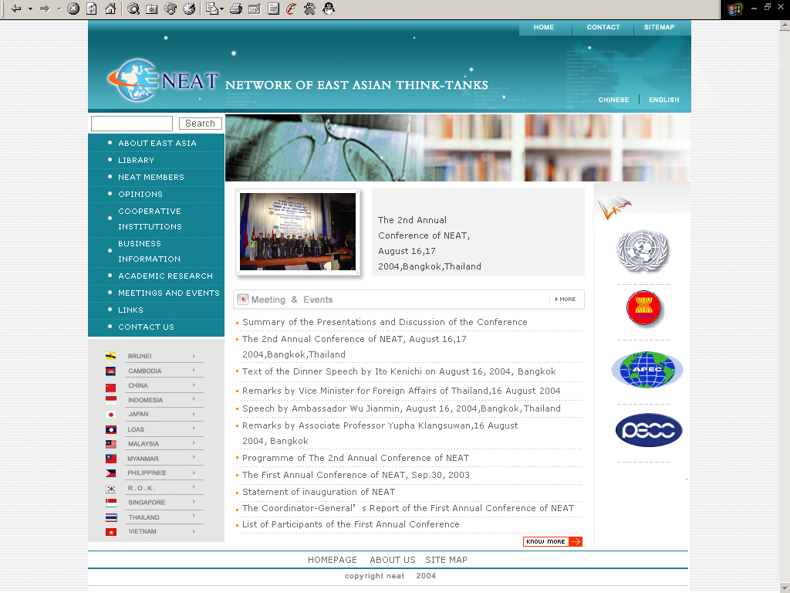Click the red KNOW MORE button

552,541
